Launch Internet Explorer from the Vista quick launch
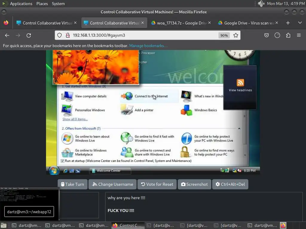Viewport: 306px width, 229px height. pos(65,171)
